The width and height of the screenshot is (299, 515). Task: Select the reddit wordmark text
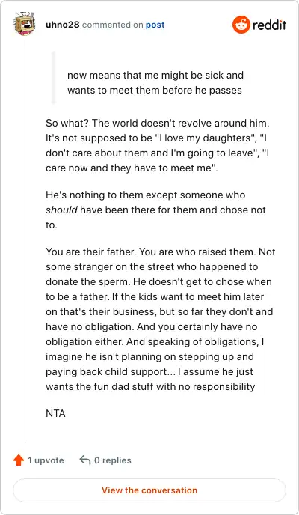click(270, 25)
